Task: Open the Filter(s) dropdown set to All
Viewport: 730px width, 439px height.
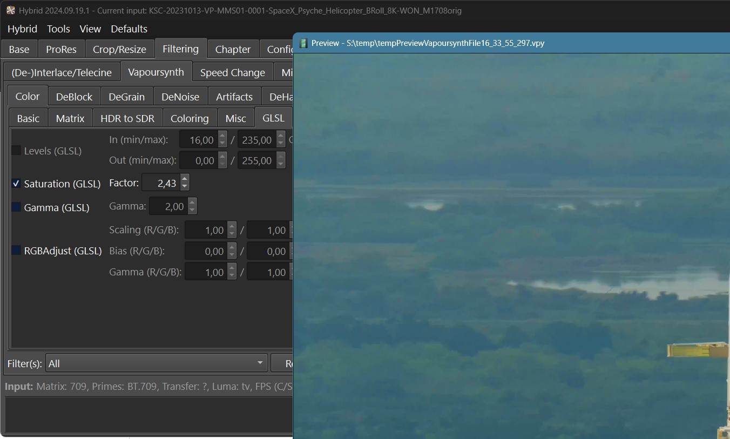Action: [157, 363]
